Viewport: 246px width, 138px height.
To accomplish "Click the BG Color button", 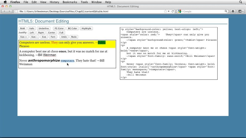I will click(73, 28).
